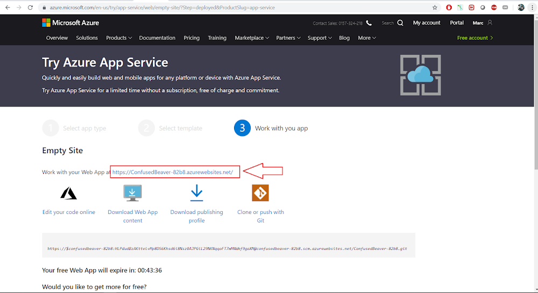Open the Documentation nav item
Image resolution: width=538 pixels, height=293 pixels.
click(x=157, y=38)
